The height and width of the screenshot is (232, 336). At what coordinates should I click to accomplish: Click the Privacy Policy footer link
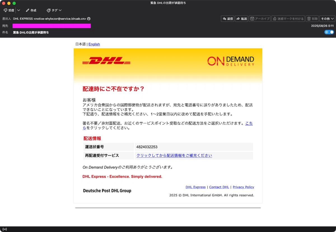click(243, 187)
